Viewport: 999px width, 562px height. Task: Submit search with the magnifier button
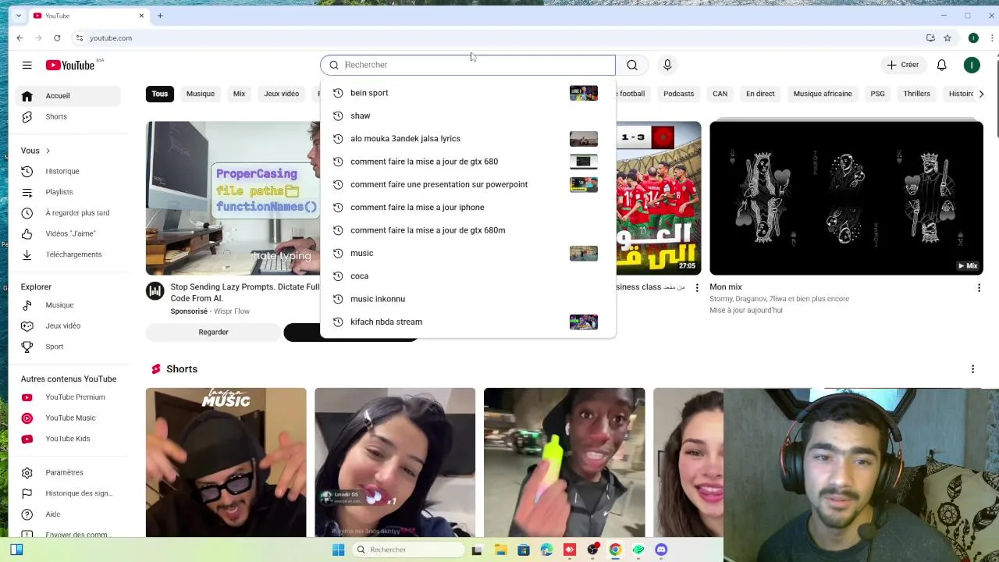pos(632,65)
